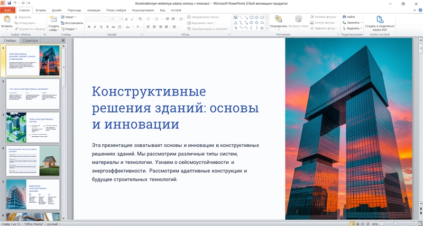Viewport: 423px width, 226px height.
Task: Open the bullets list dropdown arrow
Action: 152,19
